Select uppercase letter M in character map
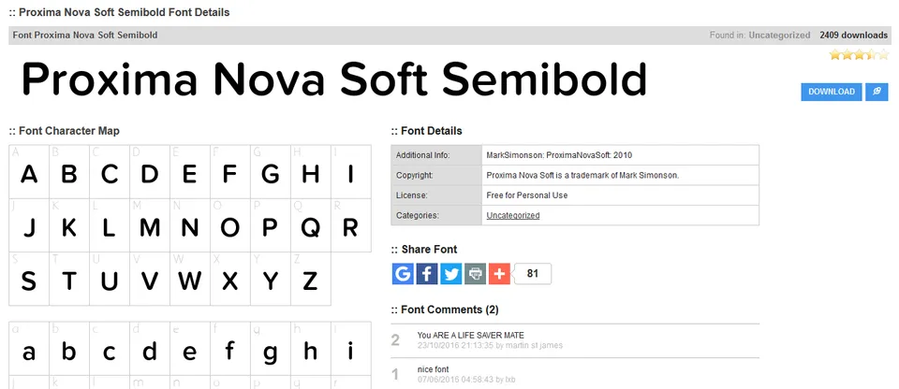Screen dimensions: 899x389 pos(150,225)
